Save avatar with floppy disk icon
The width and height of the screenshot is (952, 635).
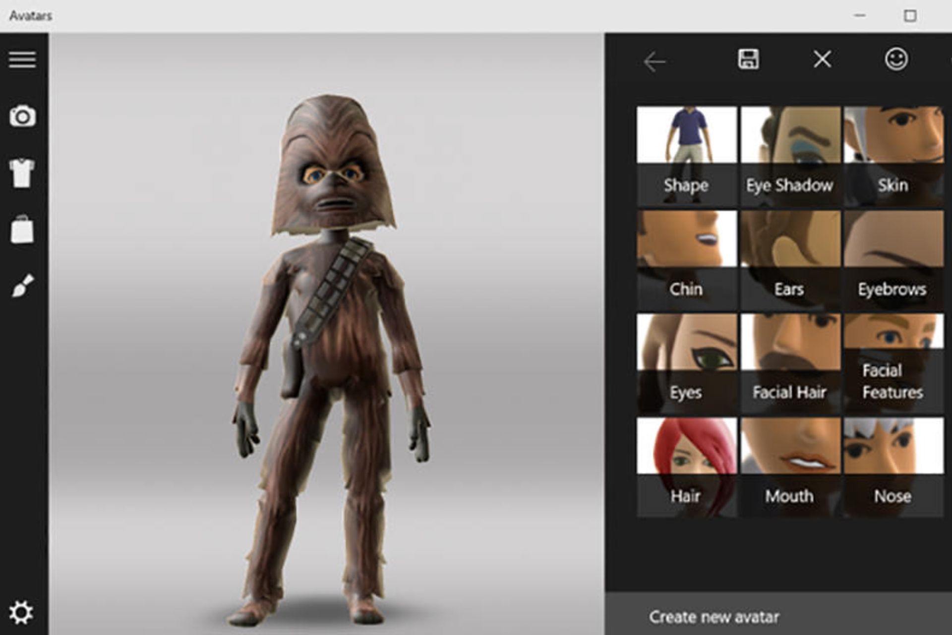[x=748, y=59]
